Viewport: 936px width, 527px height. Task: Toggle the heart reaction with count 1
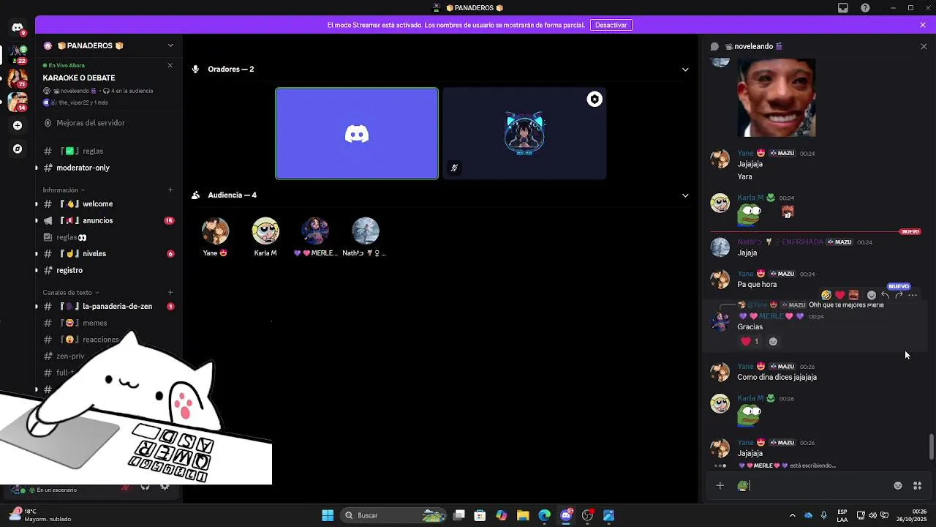tap(750, 341)
